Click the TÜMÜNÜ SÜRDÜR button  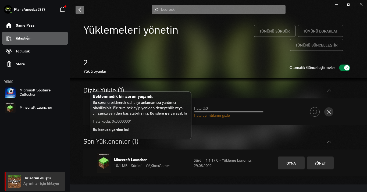click(x=275, y=31)
